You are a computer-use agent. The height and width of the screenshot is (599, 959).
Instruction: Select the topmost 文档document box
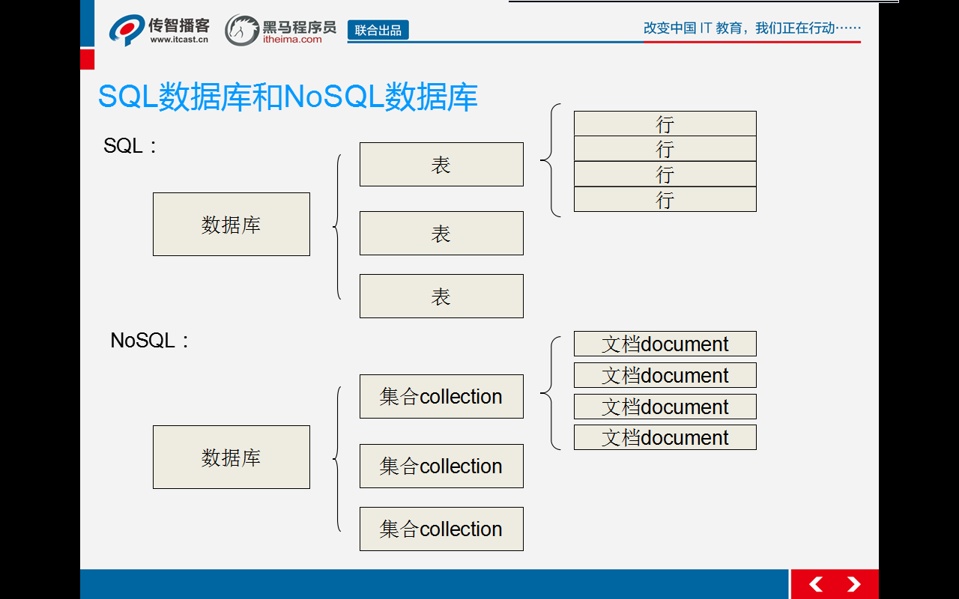[665, 344]
